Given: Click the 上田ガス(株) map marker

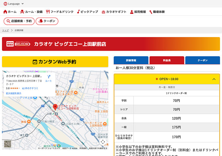Looking at the screenshot, I should pos(63,124).
